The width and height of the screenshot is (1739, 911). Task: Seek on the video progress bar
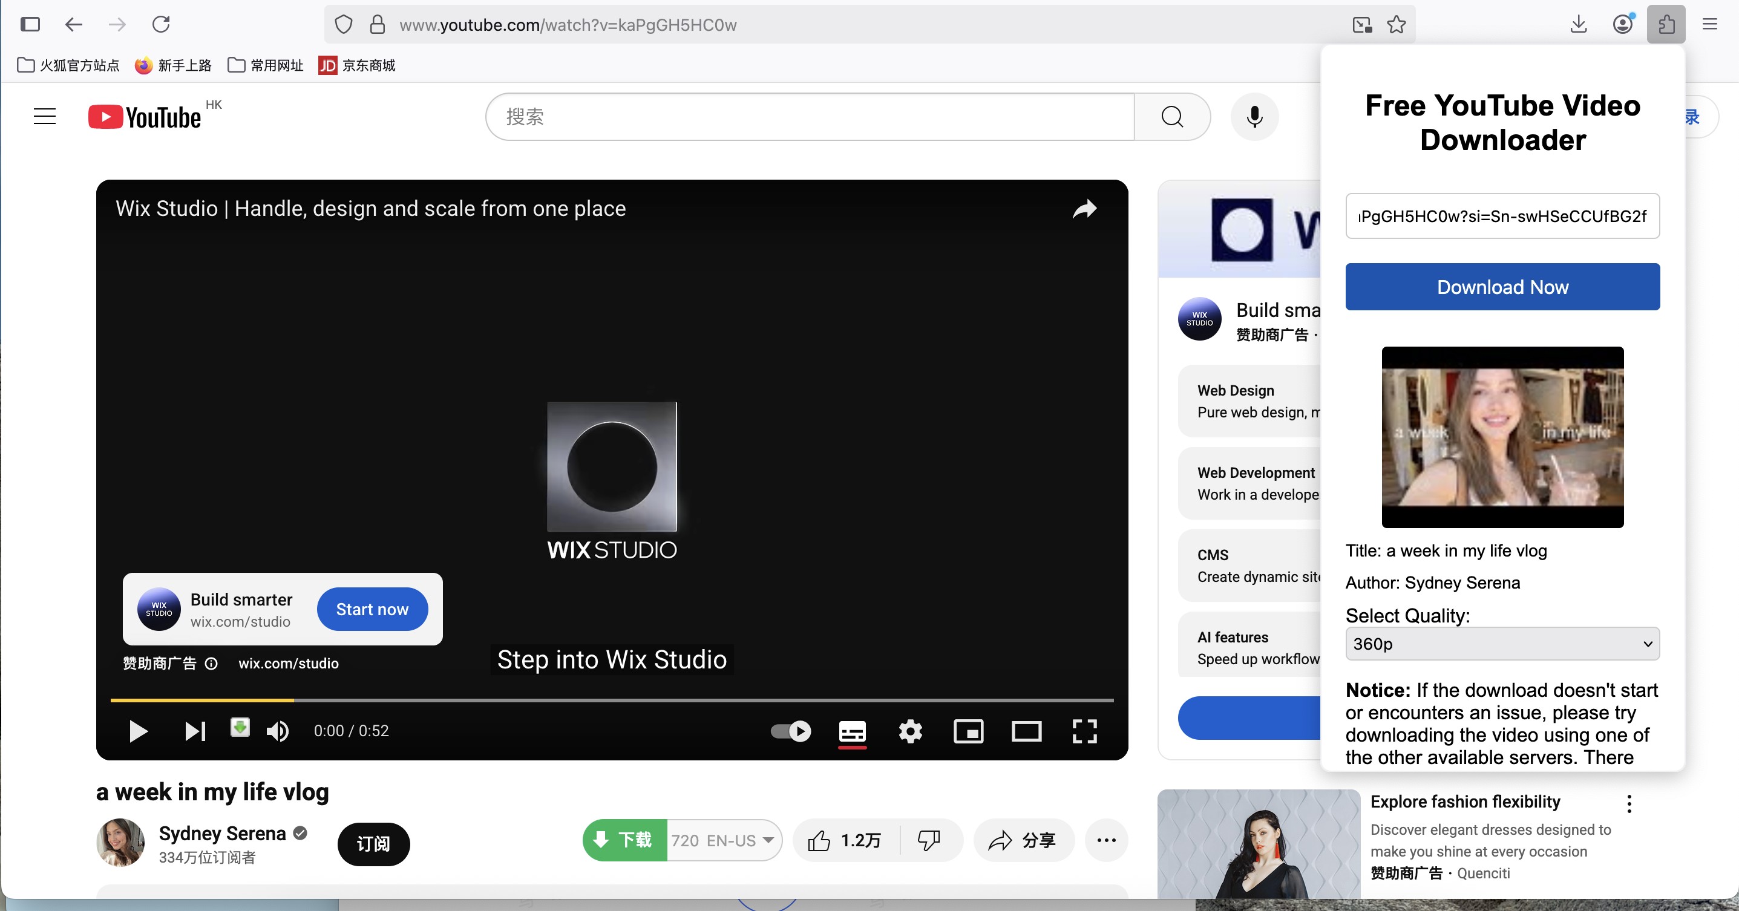612,700
